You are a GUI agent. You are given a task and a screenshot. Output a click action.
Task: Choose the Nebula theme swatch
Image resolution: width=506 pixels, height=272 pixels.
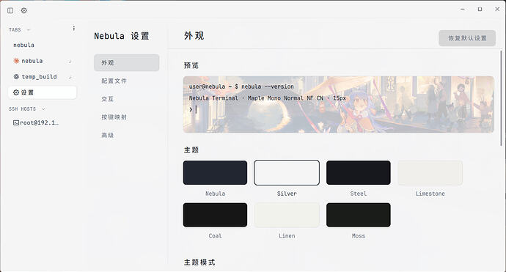tap(215, 172)
